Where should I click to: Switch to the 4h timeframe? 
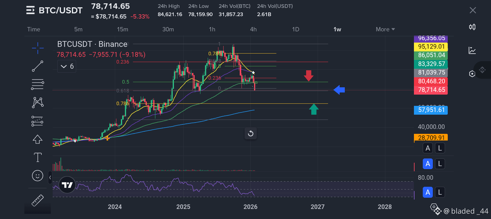pos(253,29)
